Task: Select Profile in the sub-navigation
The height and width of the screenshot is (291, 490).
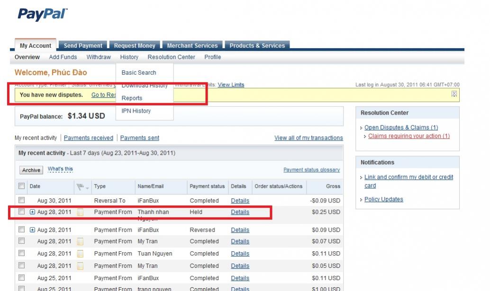Action: click(213, 57)
